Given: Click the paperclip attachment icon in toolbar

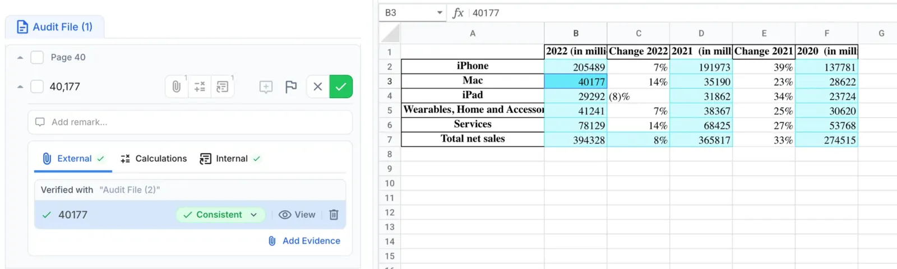Looking at the screenshot, I should click(x=177, y=87).
